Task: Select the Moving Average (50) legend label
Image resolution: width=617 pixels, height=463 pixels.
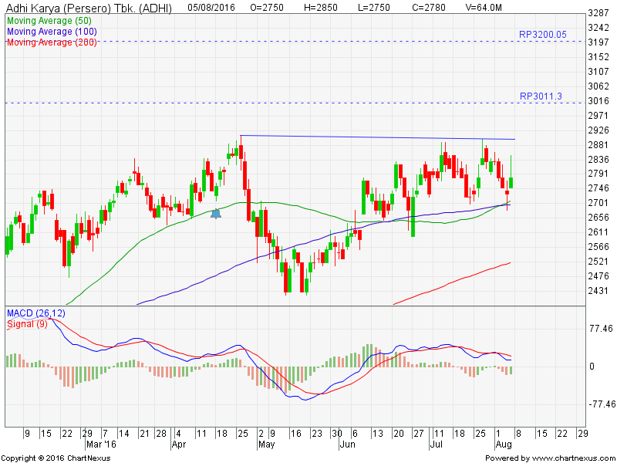Action: 49,21
